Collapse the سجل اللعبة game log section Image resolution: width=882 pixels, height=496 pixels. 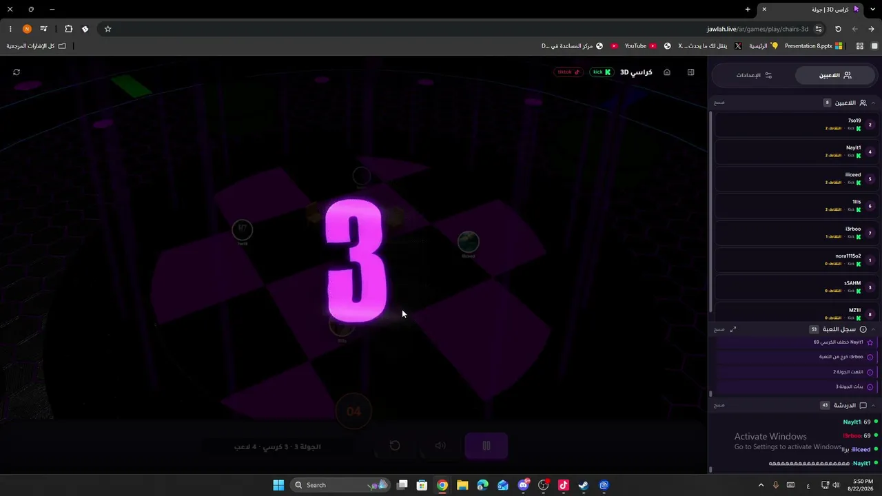click(x=873, y=329)
